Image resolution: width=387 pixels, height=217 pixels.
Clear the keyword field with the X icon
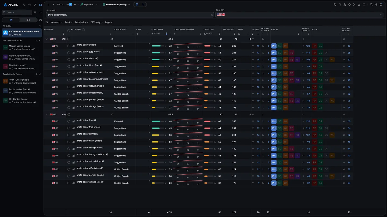[x=212, y=15]
